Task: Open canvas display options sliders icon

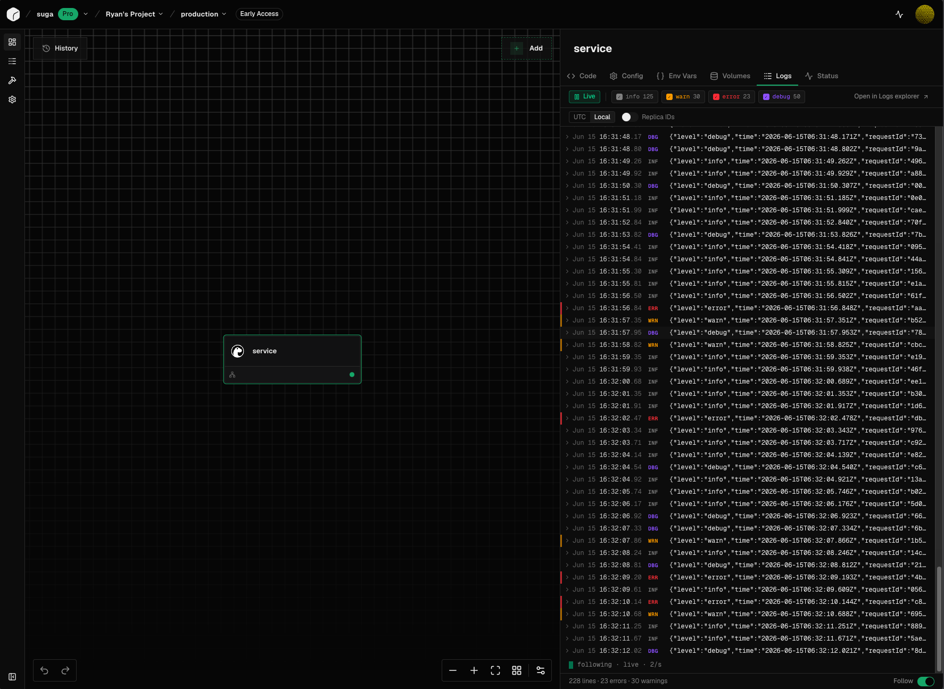Action: click(x=541, y=670)
